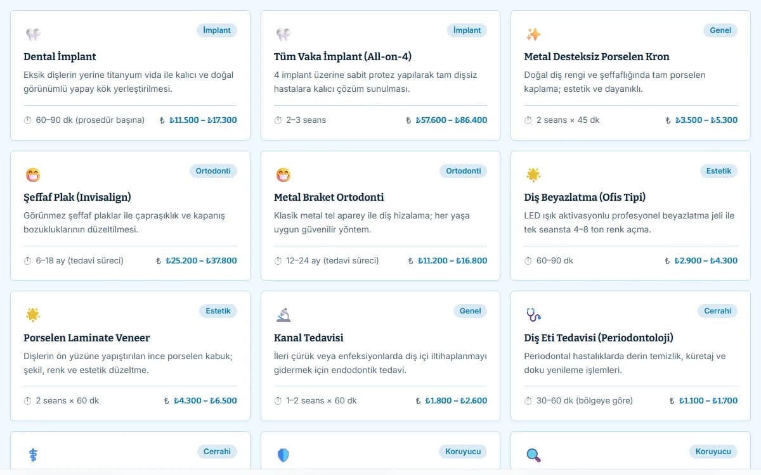This screenshot has width=761, height=475.
Task: Click the tooth icon on All-on-4 implant card
Action: pyautogui.click(x=283, y=34)
